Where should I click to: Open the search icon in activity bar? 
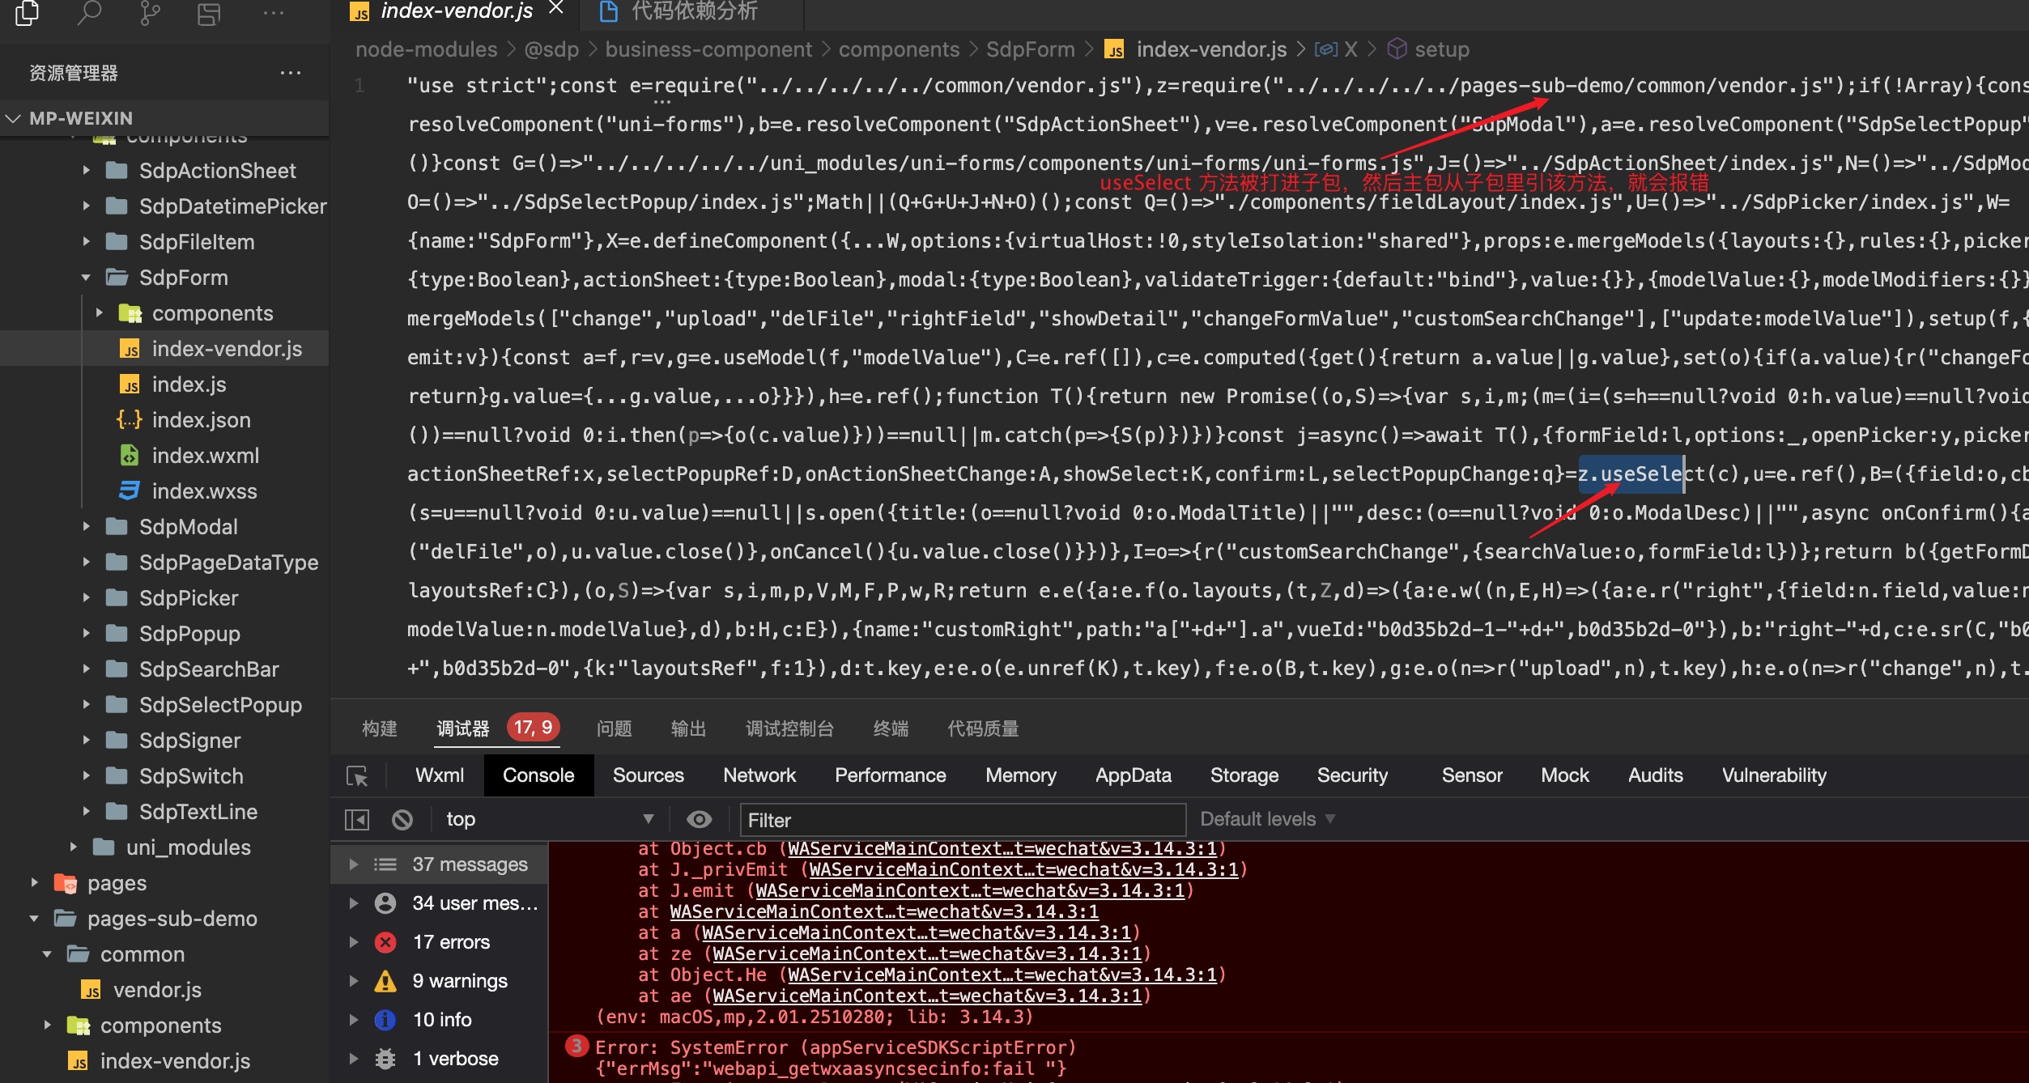pos(89,13)
